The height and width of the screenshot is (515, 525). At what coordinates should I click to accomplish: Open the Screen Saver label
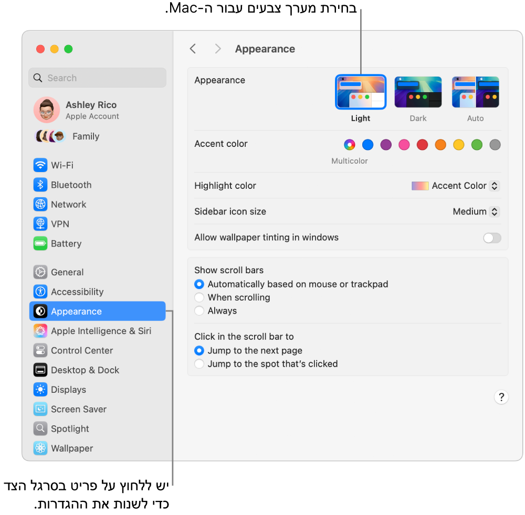(79, 409)
